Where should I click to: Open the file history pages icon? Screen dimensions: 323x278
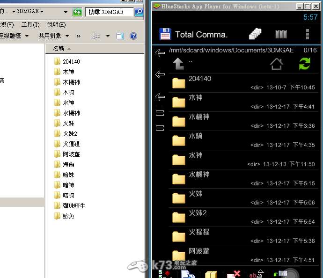[255, 34]
